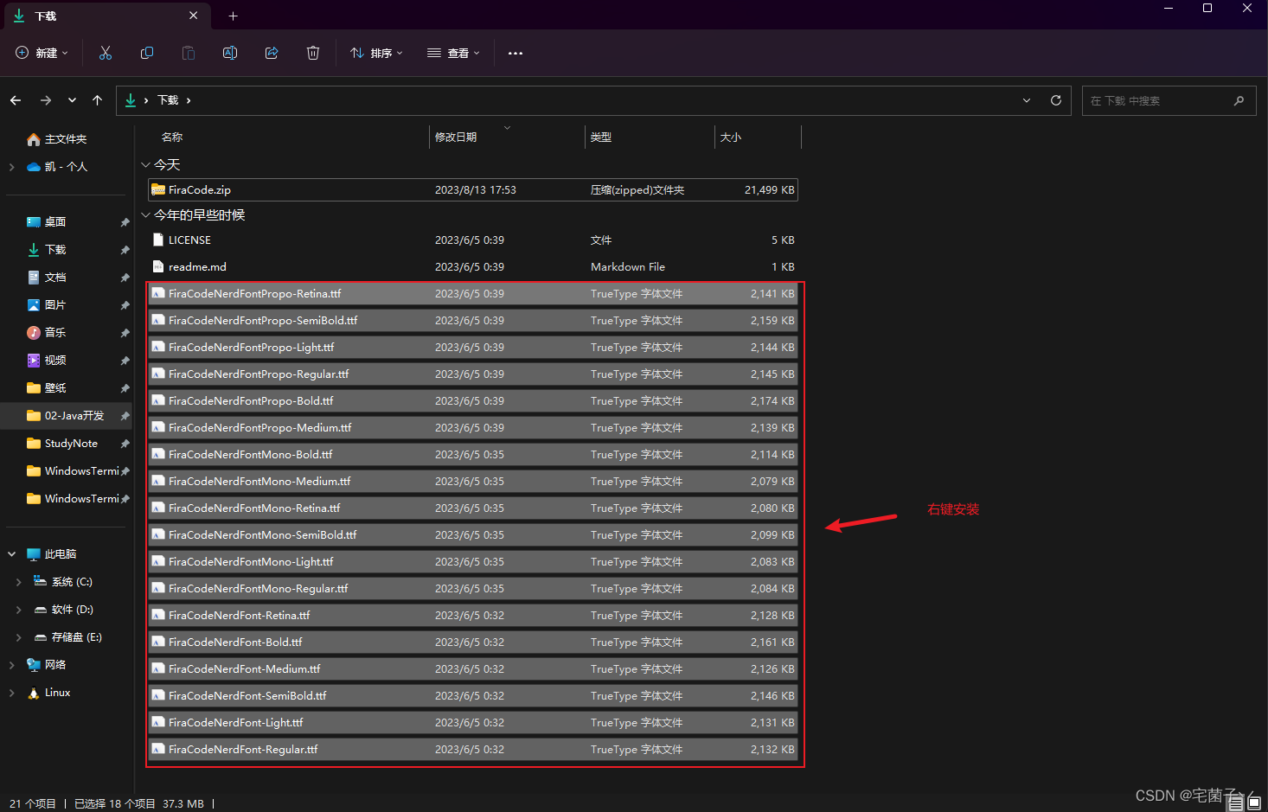Collapse the 此电脑 tree node
Viewport: 1268px width, 812px height.
point(12,554)
